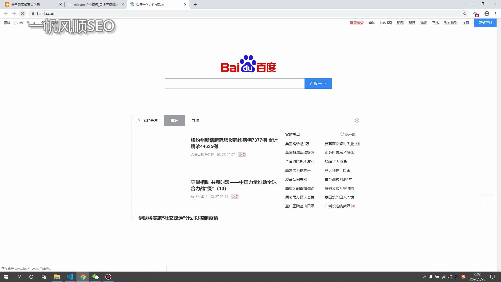Select the 推荐 feed tab

tap(175, 120)
